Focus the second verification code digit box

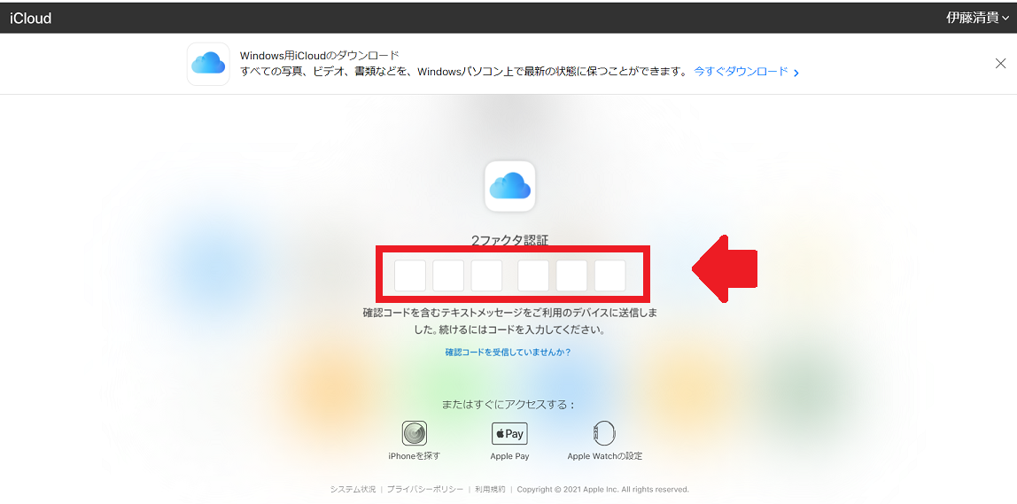[x=448, y=275]
